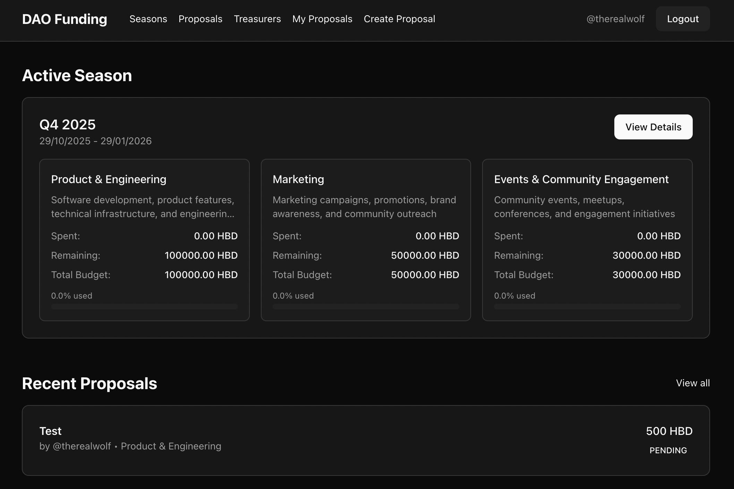Click the Product & Engineering usage progress bar
This screenshot has height=489, width=734.
144,307
